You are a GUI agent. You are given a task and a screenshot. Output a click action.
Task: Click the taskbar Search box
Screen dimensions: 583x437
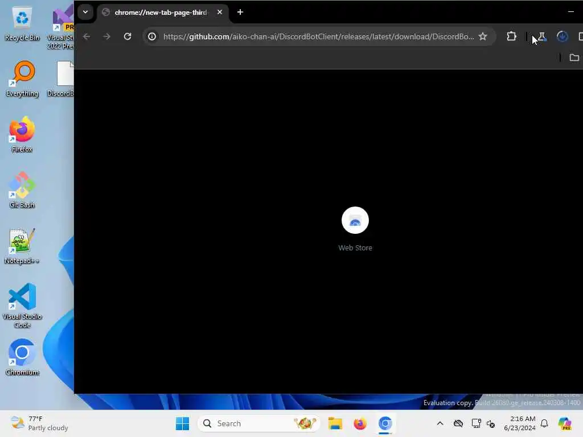coord(259,423)
